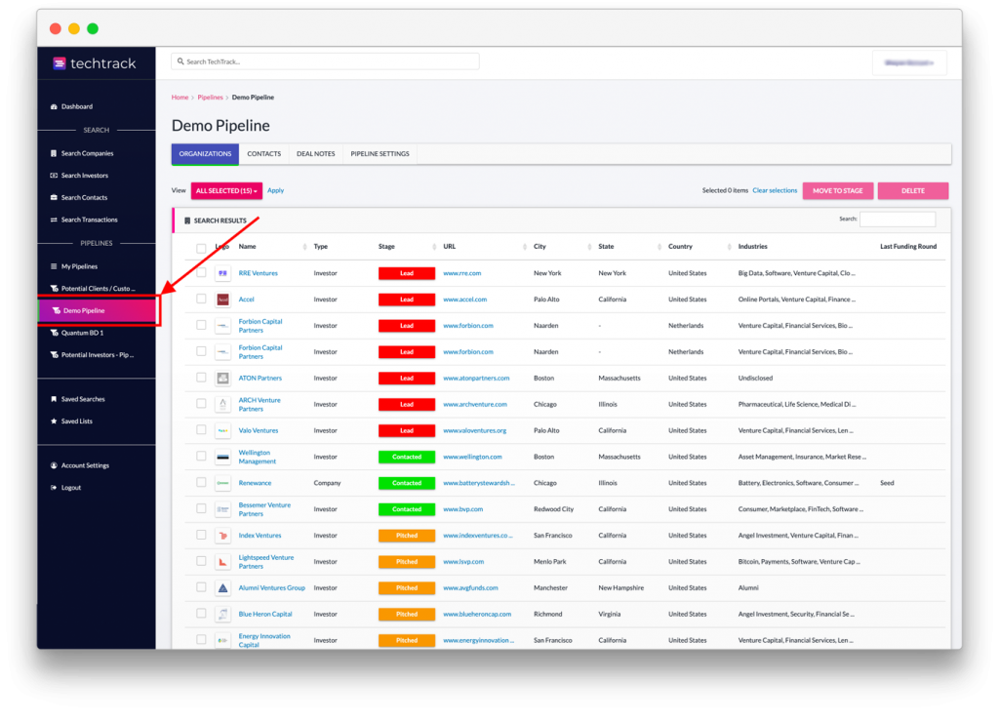The width and height of the screenshot is (999, 722).
Task: Click Alumni Ventures Group logo thumbnail
Action: (222, 588)
